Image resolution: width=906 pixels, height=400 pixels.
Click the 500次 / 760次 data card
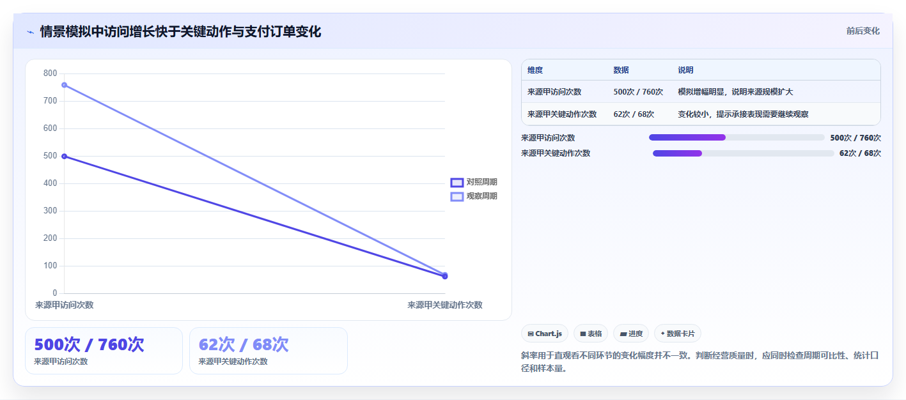104,351
